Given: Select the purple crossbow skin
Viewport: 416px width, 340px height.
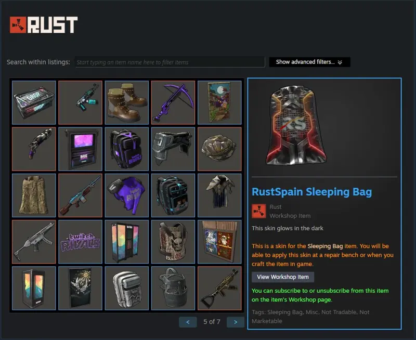Looking at the screenshot, I should point(173,102).
